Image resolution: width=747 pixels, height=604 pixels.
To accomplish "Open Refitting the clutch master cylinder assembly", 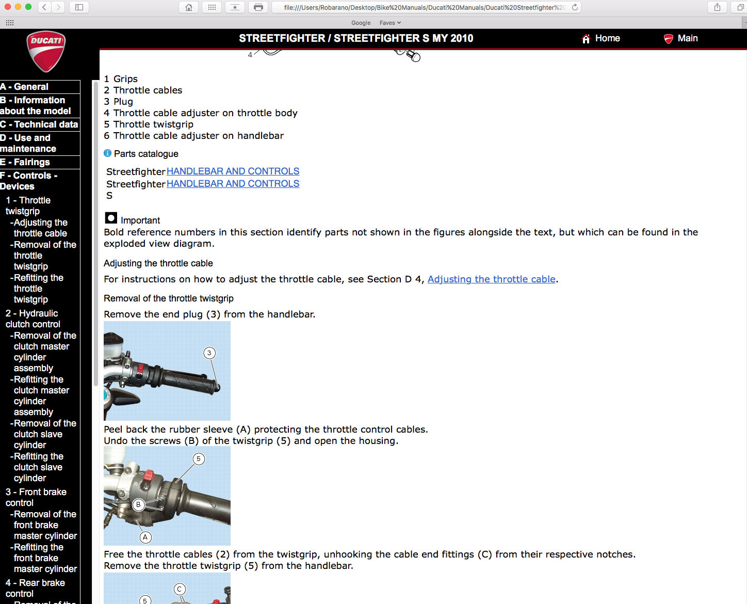I will (x=40, y=395).
